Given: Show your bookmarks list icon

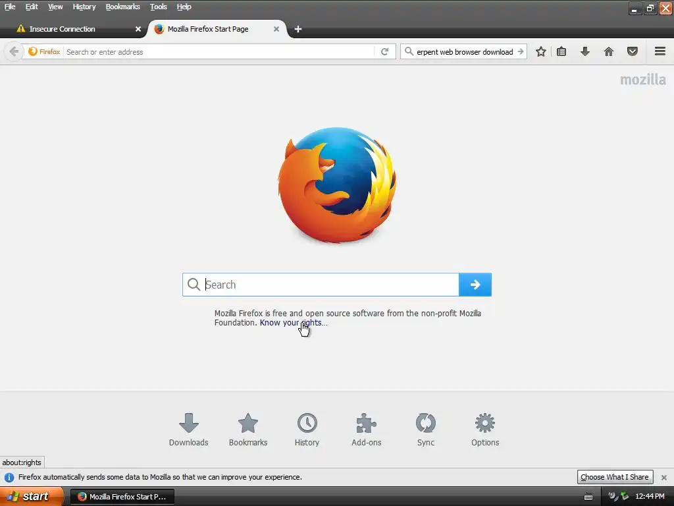Looking at the screenshot, I should tap(561, 51).
